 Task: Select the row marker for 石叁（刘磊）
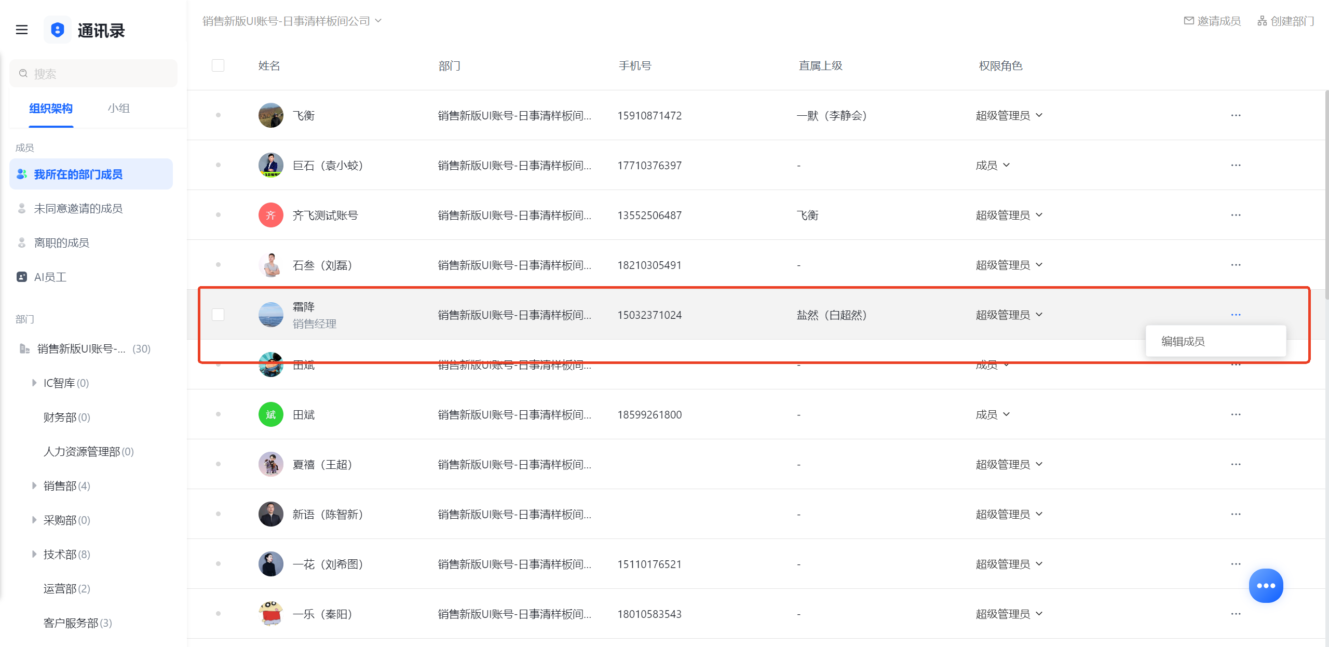(218, 265)
